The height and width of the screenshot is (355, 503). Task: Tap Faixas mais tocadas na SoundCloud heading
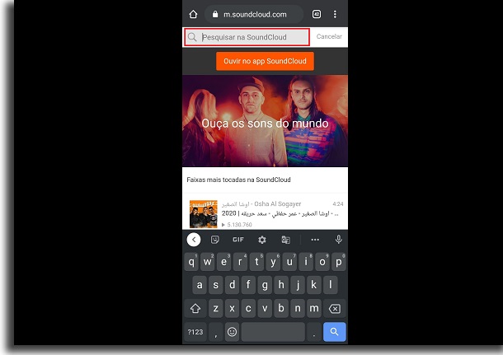[x=238, y=180]
